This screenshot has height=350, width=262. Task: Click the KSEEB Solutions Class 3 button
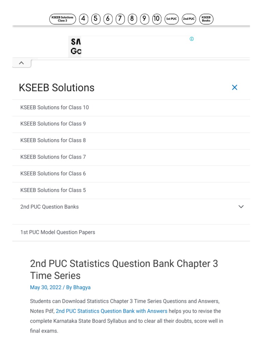tap(62, 19)
